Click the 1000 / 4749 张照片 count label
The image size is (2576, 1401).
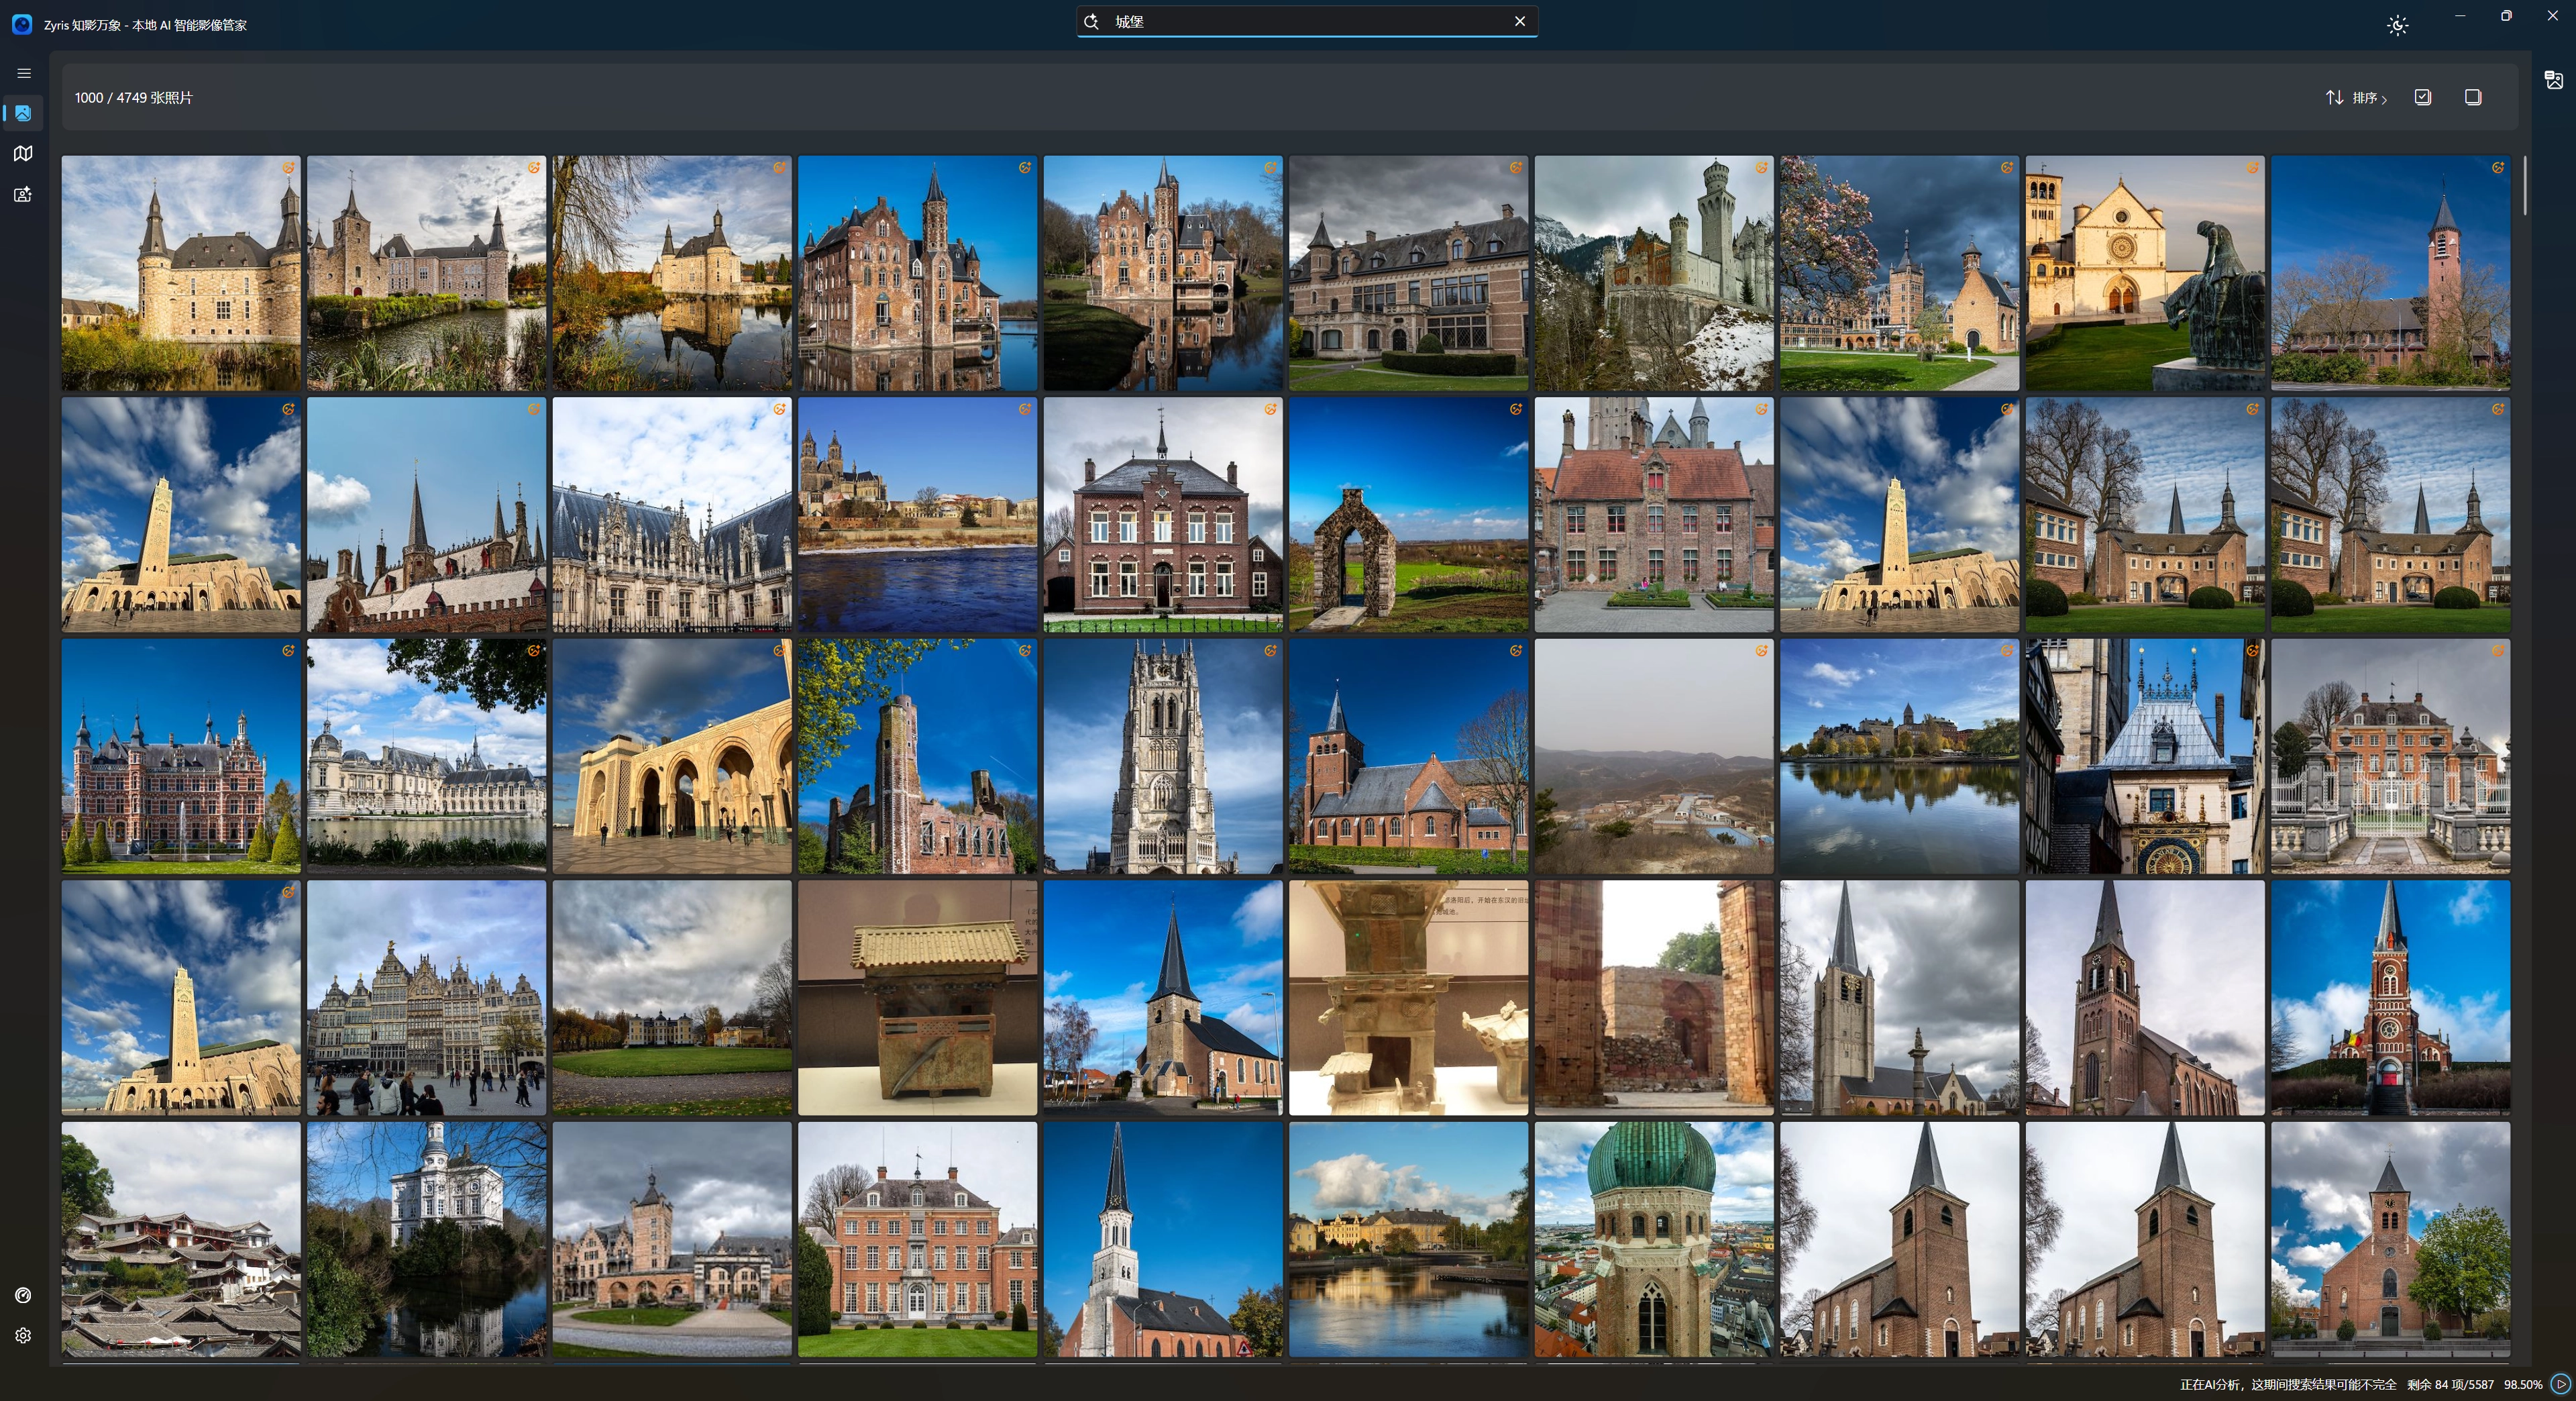(x=133, y=98)
